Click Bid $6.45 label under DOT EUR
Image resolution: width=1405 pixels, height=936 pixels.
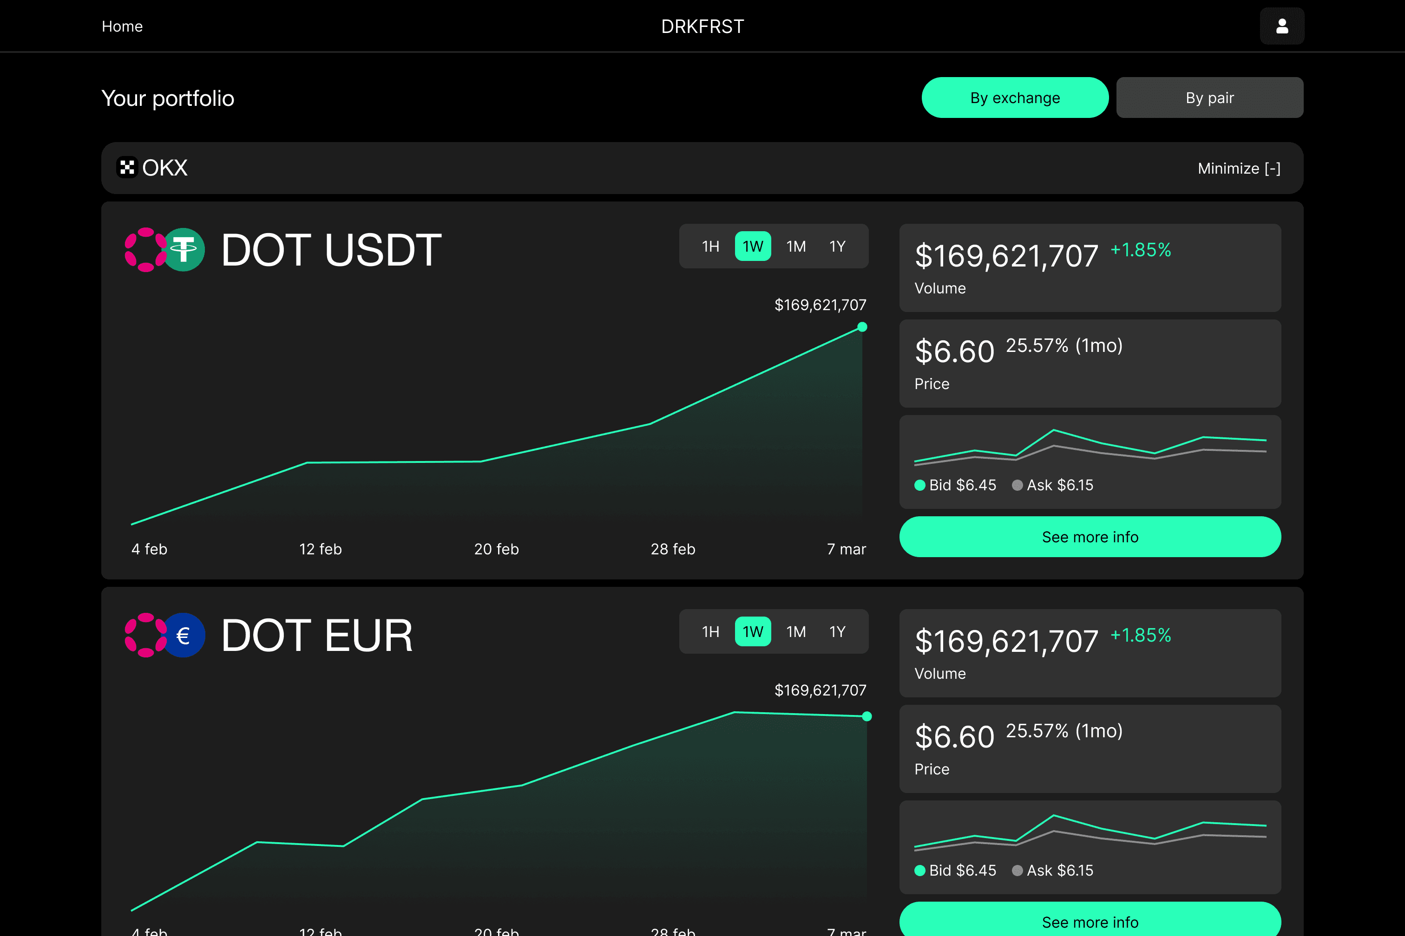962,871
